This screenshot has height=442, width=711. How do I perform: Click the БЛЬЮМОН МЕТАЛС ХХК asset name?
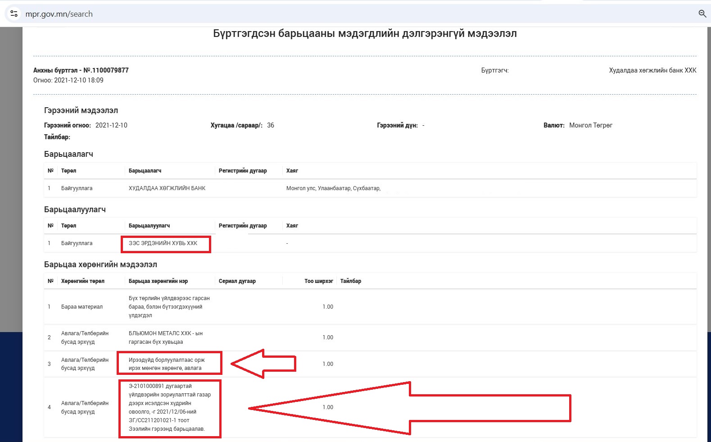point(165,337)
